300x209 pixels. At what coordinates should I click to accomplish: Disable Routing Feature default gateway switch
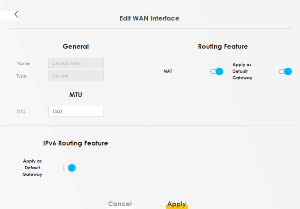click(285, 71)
